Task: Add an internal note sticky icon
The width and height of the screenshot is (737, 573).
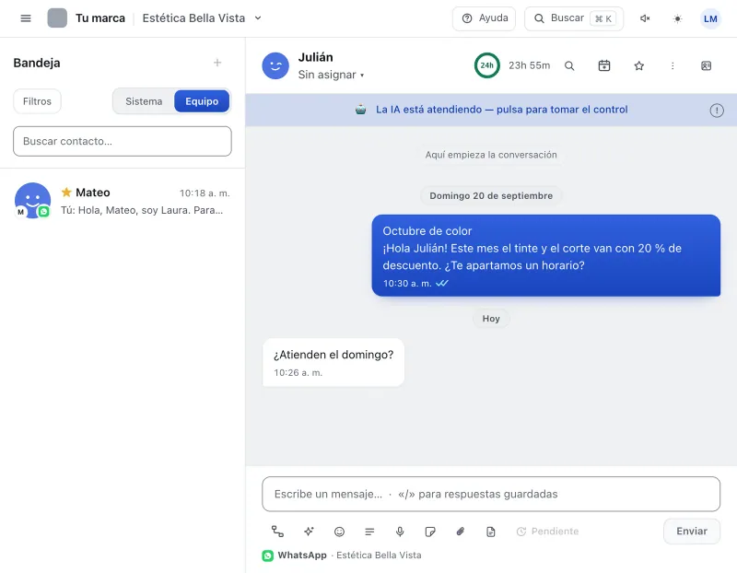Action: coord(429,532)
